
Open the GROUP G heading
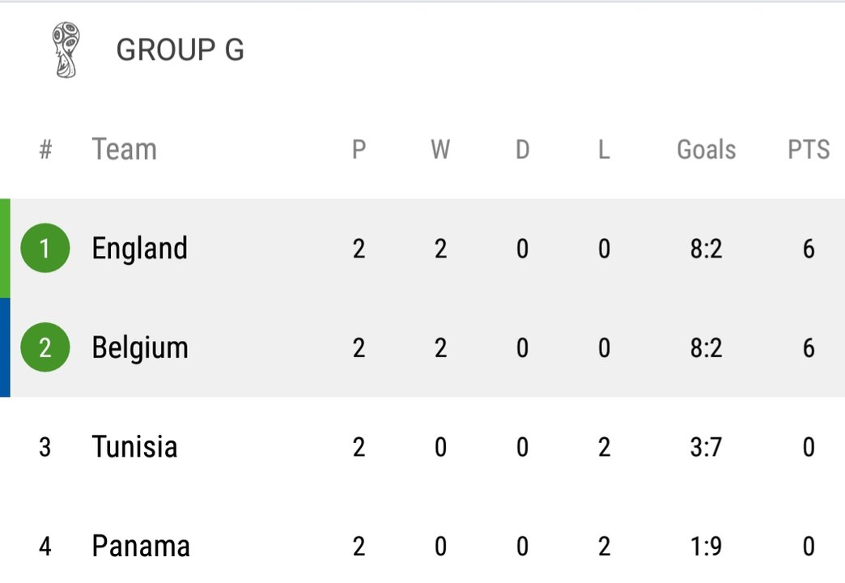(x=180, y=49)
